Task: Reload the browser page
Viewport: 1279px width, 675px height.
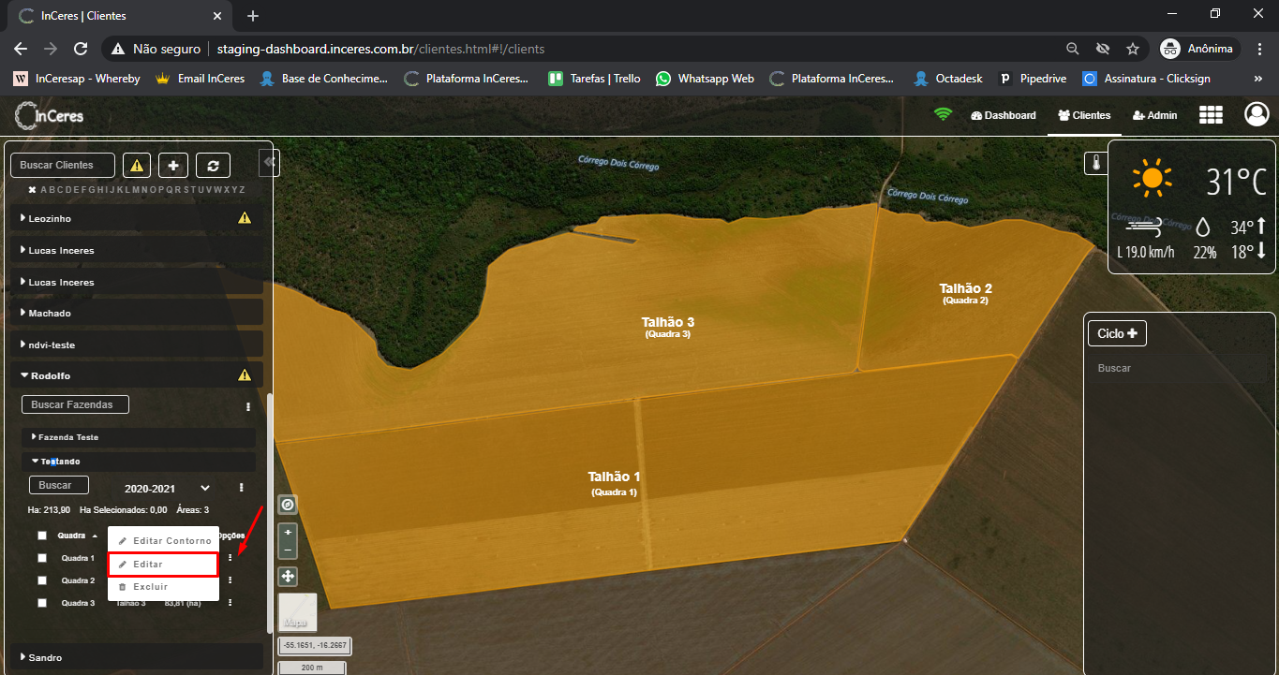Action: 81,49
